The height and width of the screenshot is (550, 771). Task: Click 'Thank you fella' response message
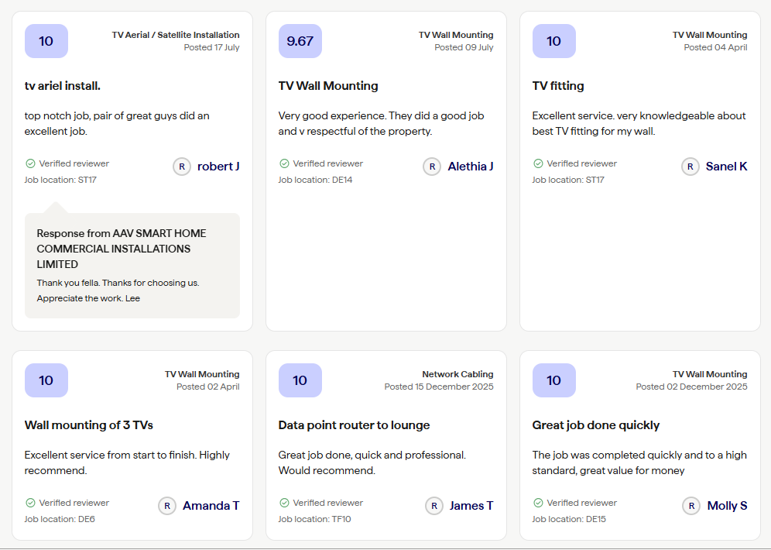(118, 290)
